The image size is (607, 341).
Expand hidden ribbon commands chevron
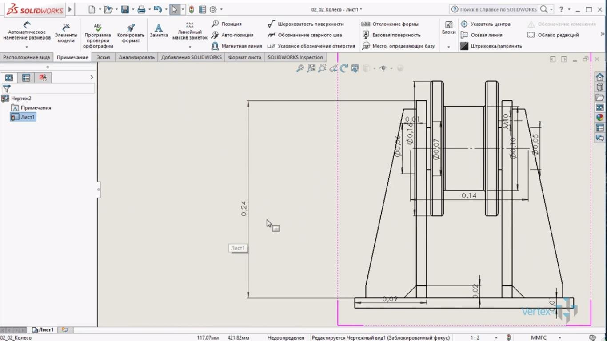[603, 34]
